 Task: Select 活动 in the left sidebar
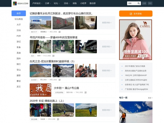click(x=19, y=30)
